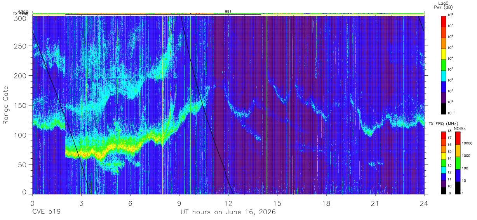Click the 'Lag0 Pwr (dB)' colorbar title

[x=443, y=5]
